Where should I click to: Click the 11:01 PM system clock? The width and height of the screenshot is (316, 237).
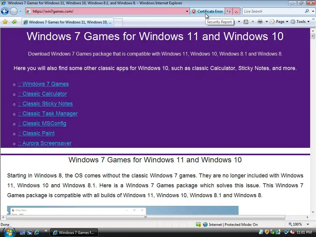[304, 232]
